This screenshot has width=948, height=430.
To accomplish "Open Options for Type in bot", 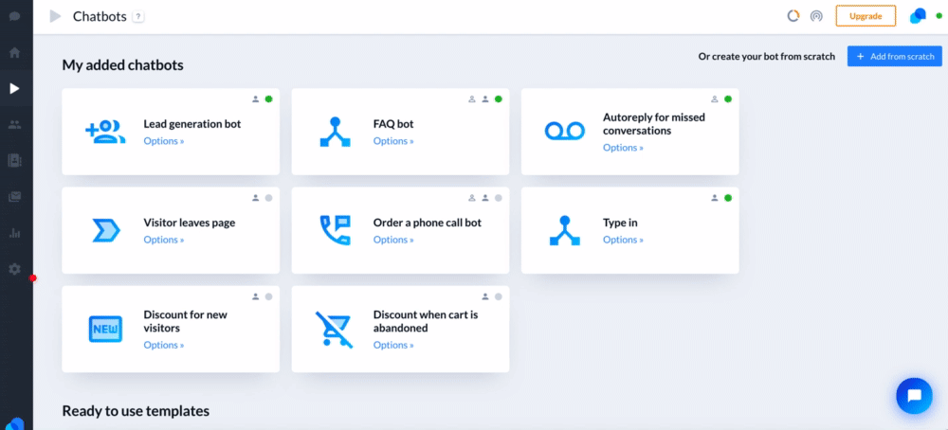I will (x=624, y=240).
